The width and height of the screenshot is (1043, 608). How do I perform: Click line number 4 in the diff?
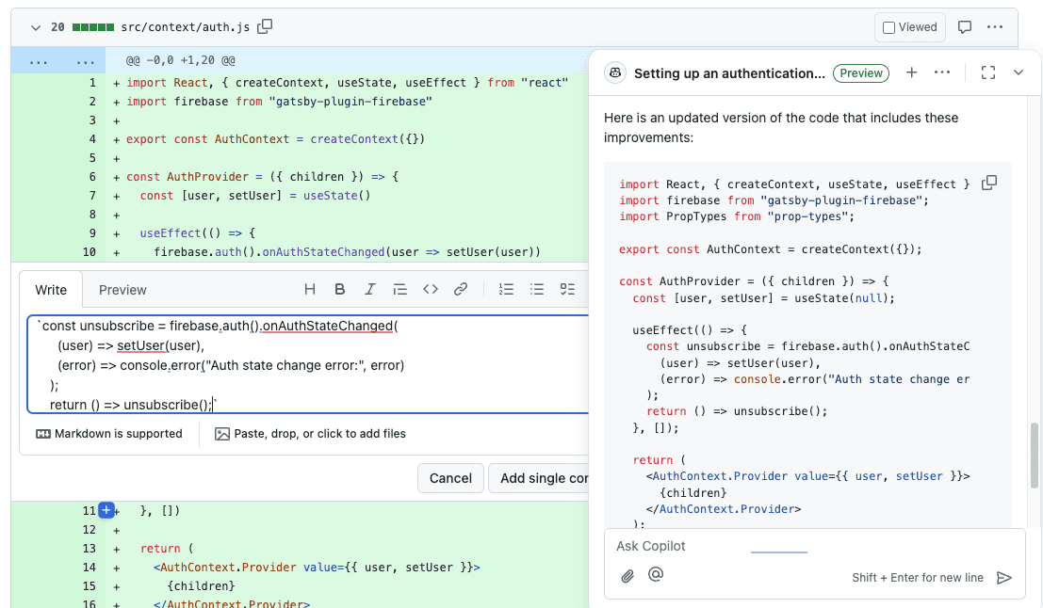(92, 139)
